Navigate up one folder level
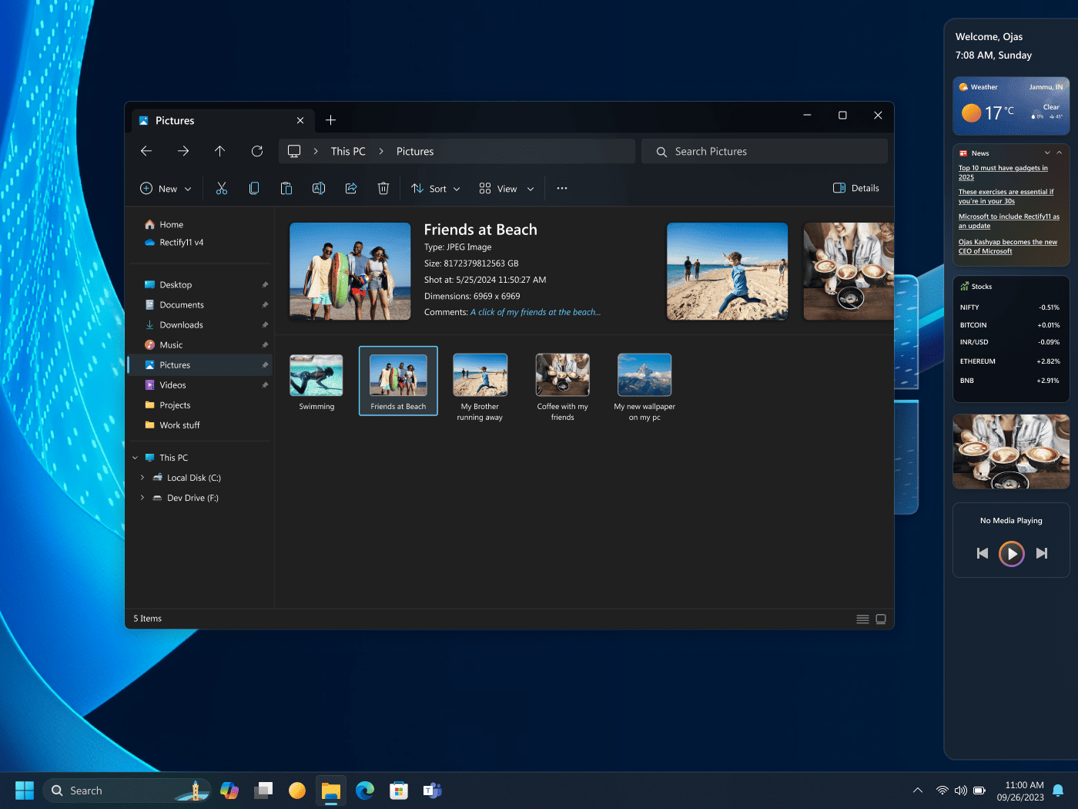Screen dimensions: 1078x809 pos(220,152)
